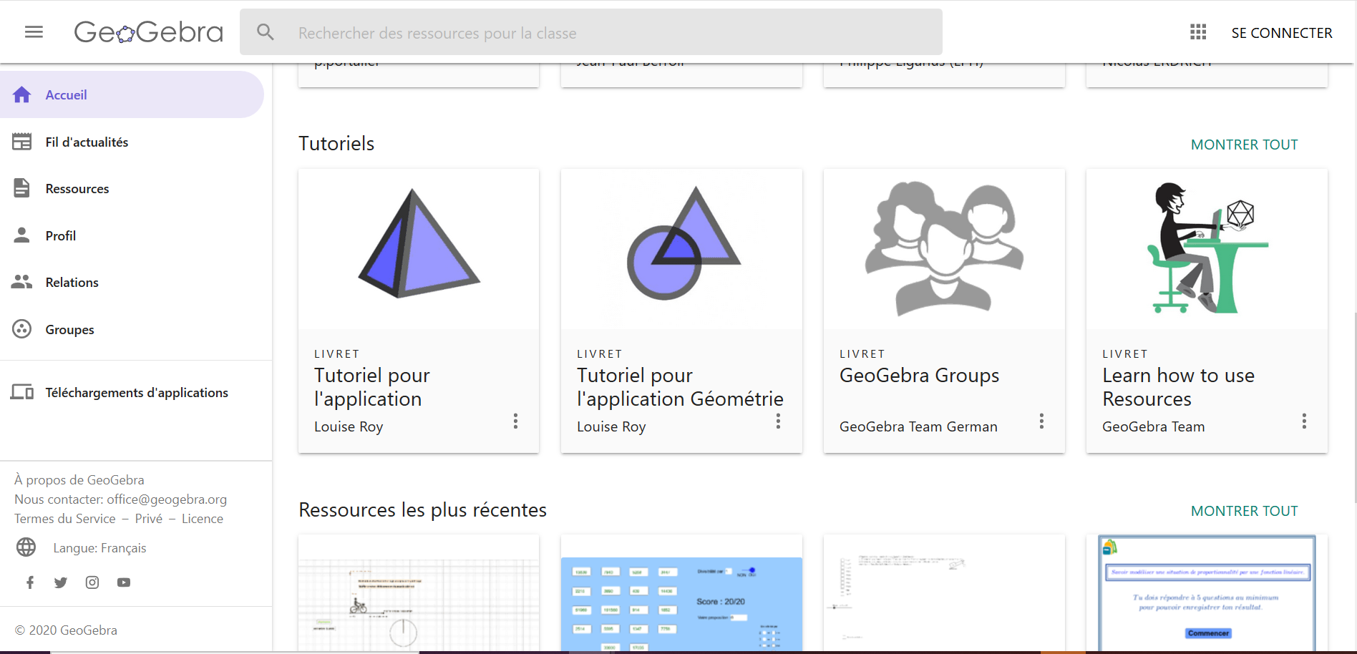The width and height of the screenshot is (1357, 654).
Task: Select Profil in the sidebar
Action: pos(61,235)
